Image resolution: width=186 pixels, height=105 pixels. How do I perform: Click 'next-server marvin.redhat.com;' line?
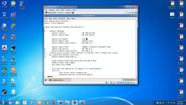pyautogui.click(x=73, y=73)
